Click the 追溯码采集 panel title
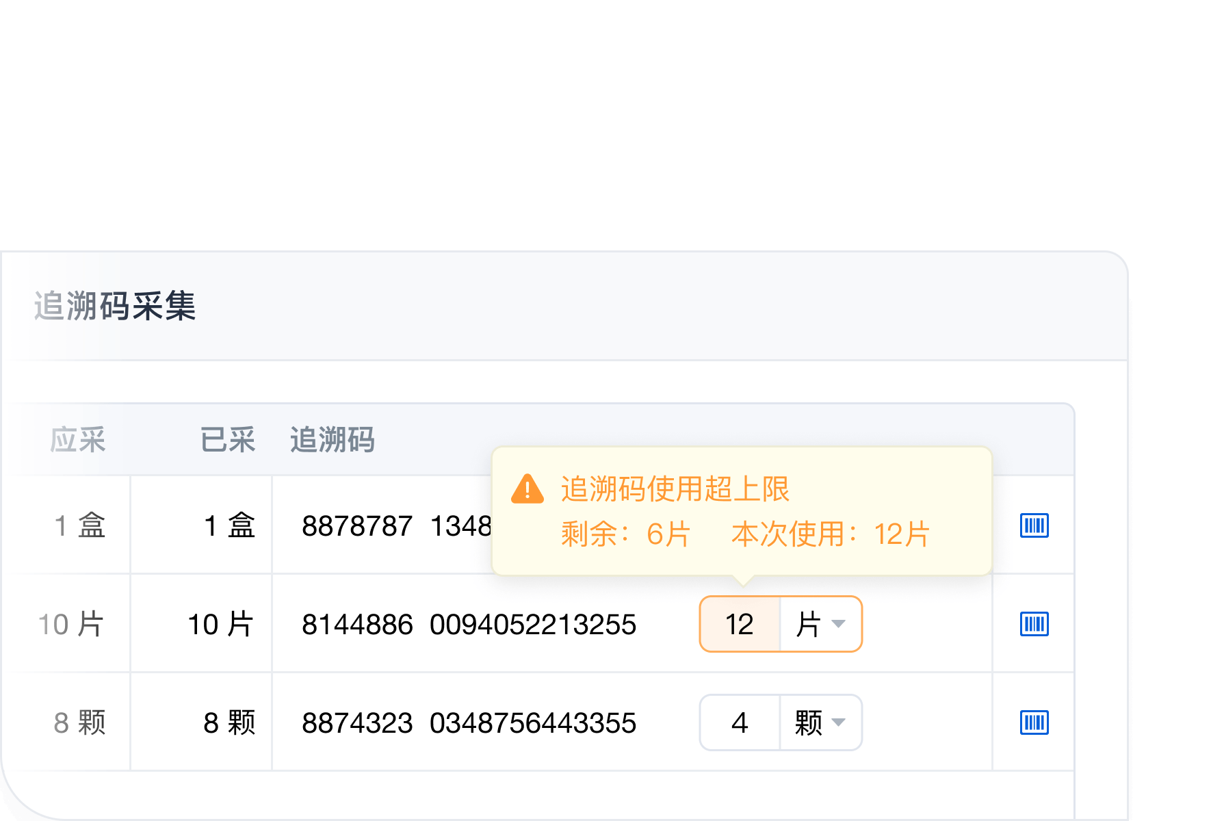This screenshot has height=821, width=1211. pos(115,308)
